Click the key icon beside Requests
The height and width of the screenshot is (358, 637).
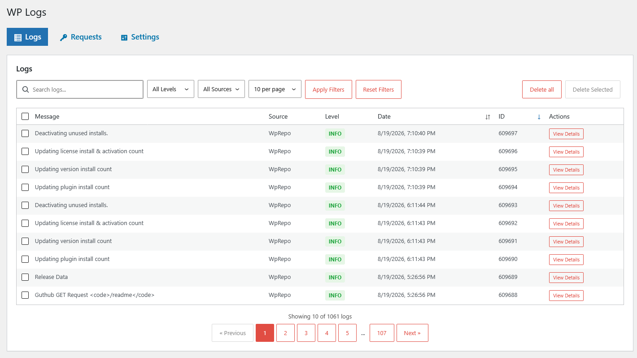pos(63,38)
